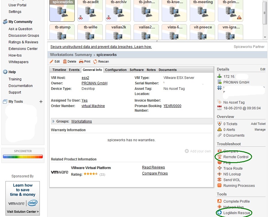Run Trace Route on the device
269x217 pixels.
(x=232, y=168)
